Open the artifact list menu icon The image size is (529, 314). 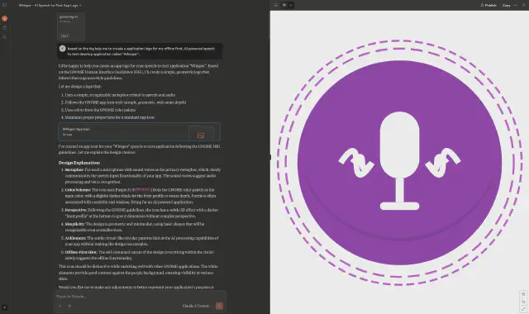[275, 5]
